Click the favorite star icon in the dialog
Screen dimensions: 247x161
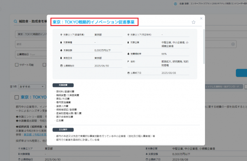[193, 22]
